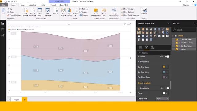
Task: Pick Day One Sales data color
Action: point(165,67)
